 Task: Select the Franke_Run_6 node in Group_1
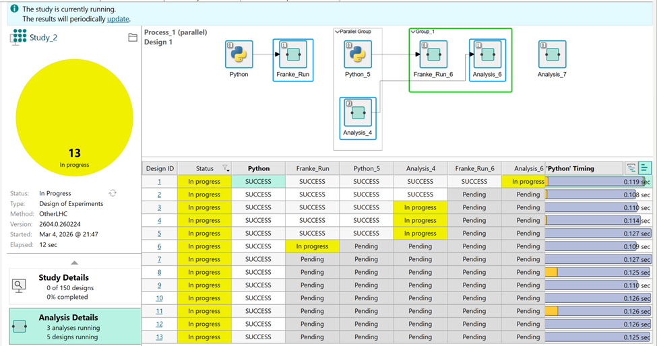point(433,55)
